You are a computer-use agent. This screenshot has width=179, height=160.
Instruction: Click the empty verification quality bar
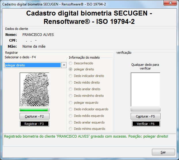coord(146,110)
